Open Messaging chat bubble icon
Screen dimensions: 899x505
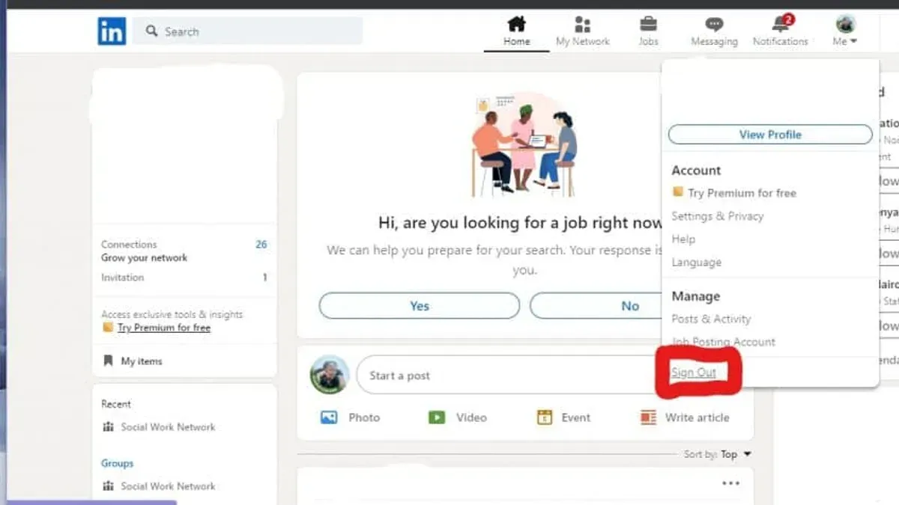(x=714, y=25)
